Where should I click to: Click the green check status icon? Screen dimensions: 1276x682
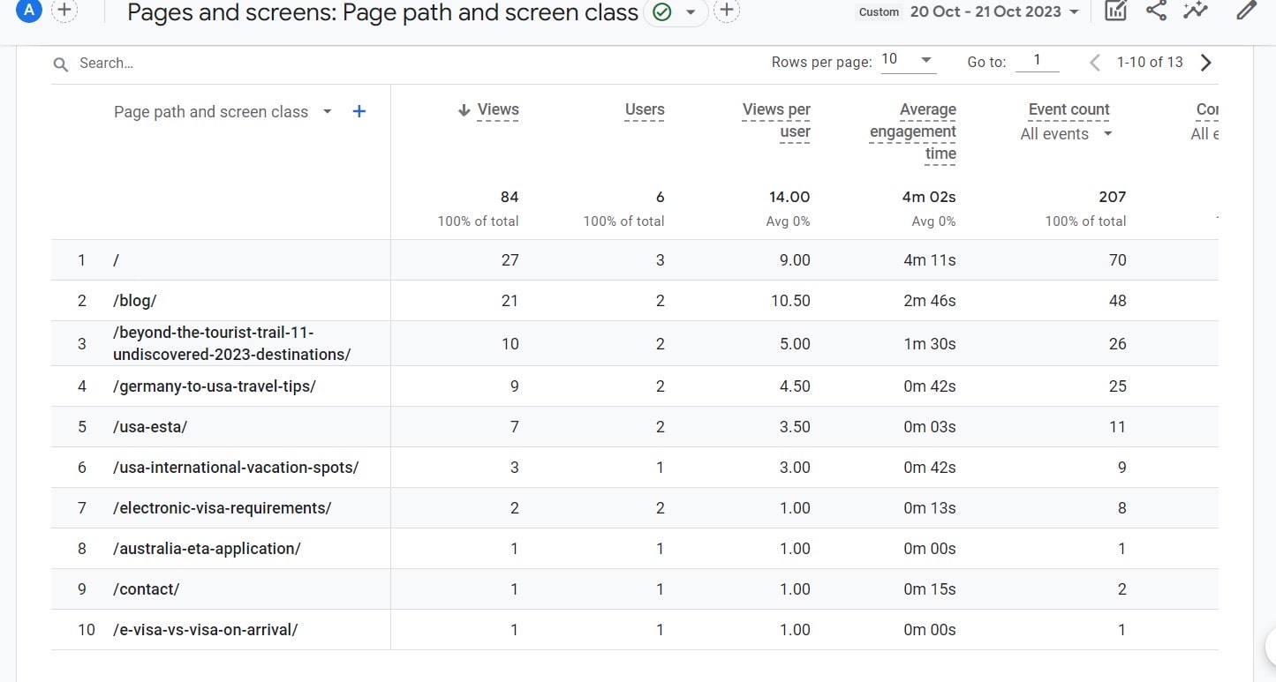(x=661, y=11)
